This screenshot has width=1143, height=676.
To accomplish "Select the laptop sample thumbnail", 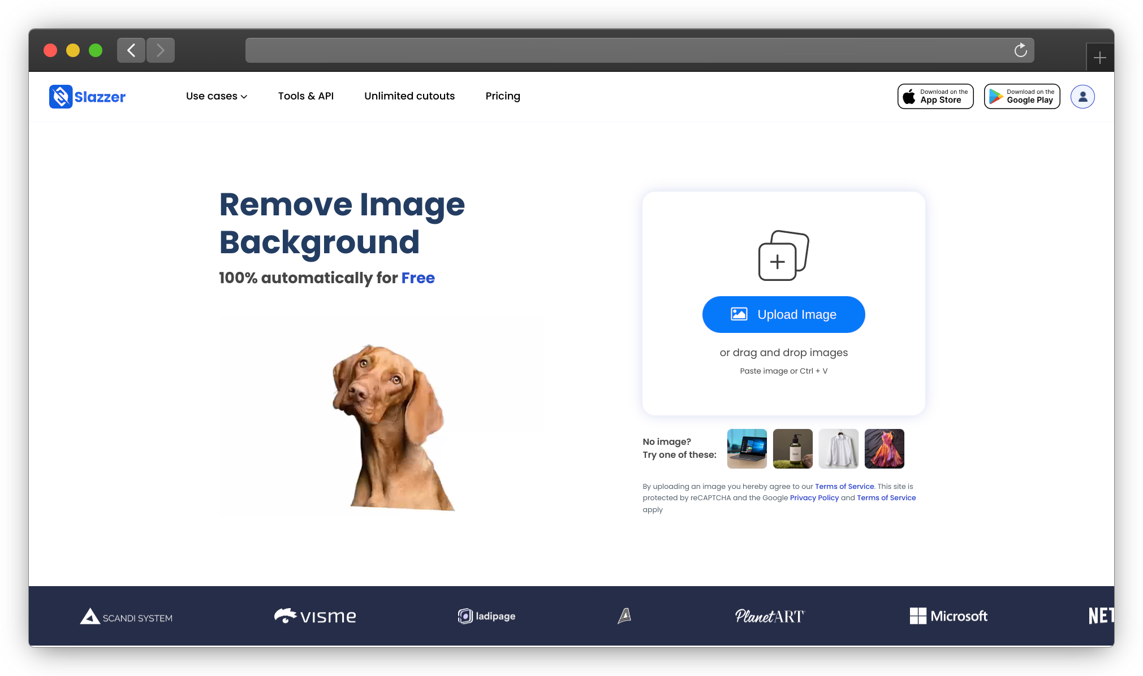I will (x=746, y=448).
